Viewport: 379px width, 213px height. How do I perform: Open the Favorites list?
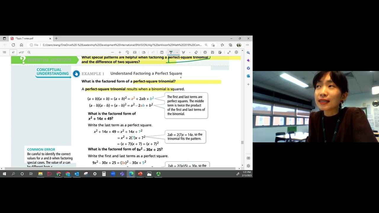(x=222, y=45)
